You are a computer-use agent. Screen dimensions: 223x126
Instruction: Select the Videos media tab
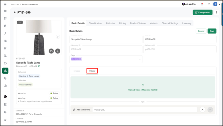(x=92, y=71)
